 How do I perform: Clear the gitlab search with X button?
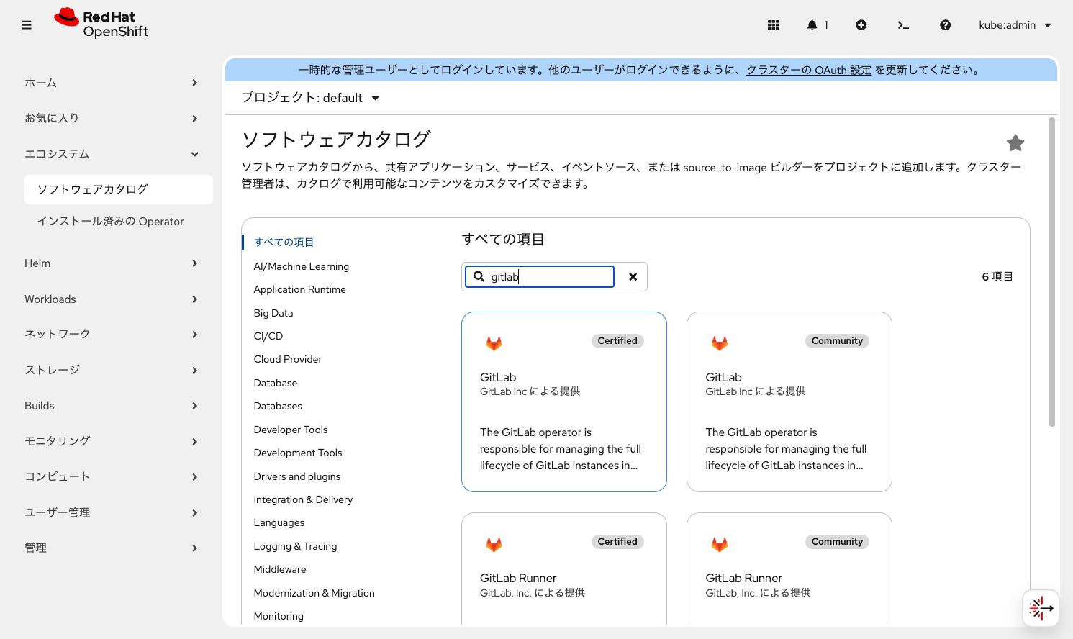632,276
